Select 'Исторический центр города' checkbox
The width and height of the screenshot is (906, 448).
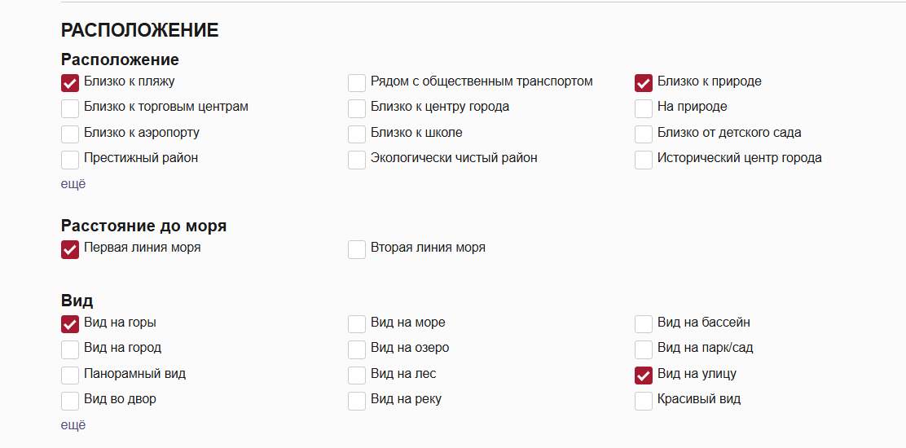point(644,160)
